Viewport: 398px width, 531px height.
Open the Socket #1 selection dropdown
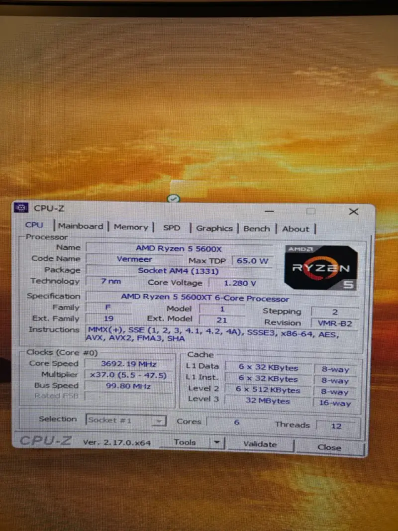[126, 420]
